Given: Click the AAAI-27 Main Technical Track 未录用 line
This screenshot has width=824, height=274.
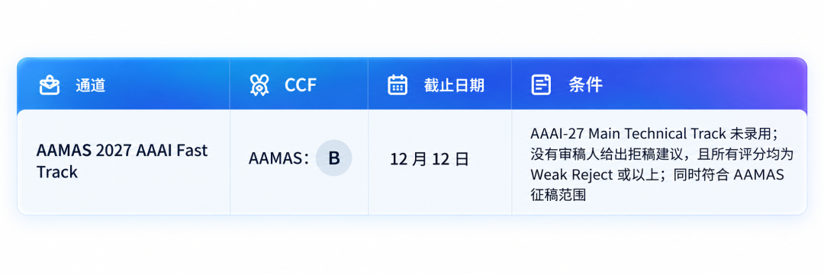Looking at the screenshot, I should point(654,134).
